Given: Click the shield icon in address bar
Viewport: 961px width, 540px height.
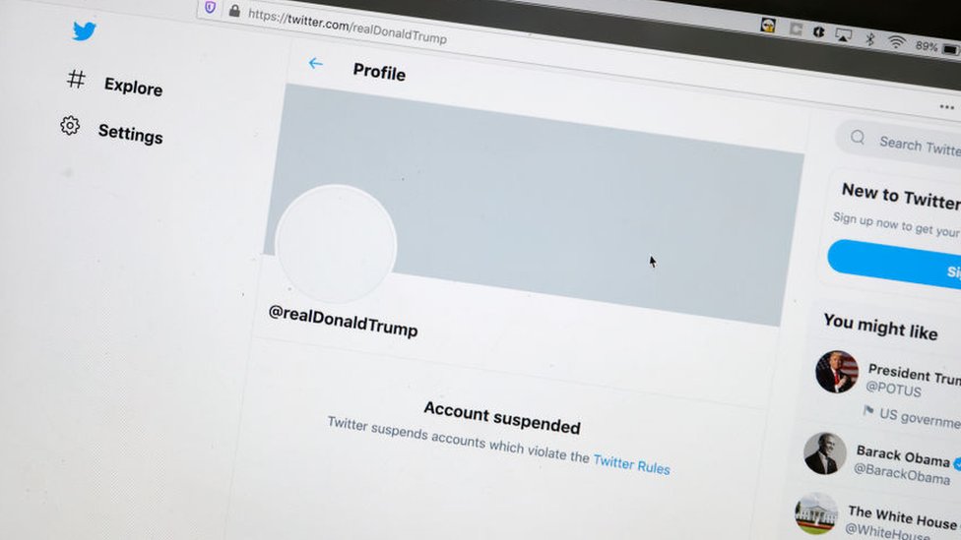Looking at the screenshot, I should (x=211, y=7).
